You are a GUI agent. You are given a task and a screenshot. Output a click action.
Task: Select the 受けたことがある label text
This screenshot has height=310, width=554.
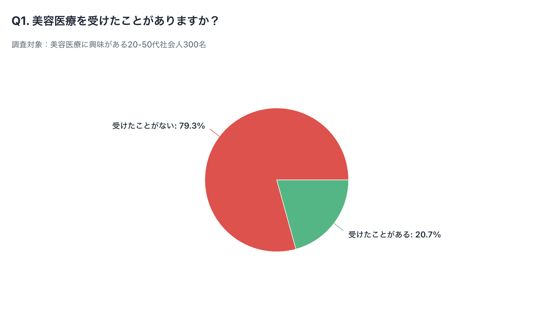click(380, 235)
